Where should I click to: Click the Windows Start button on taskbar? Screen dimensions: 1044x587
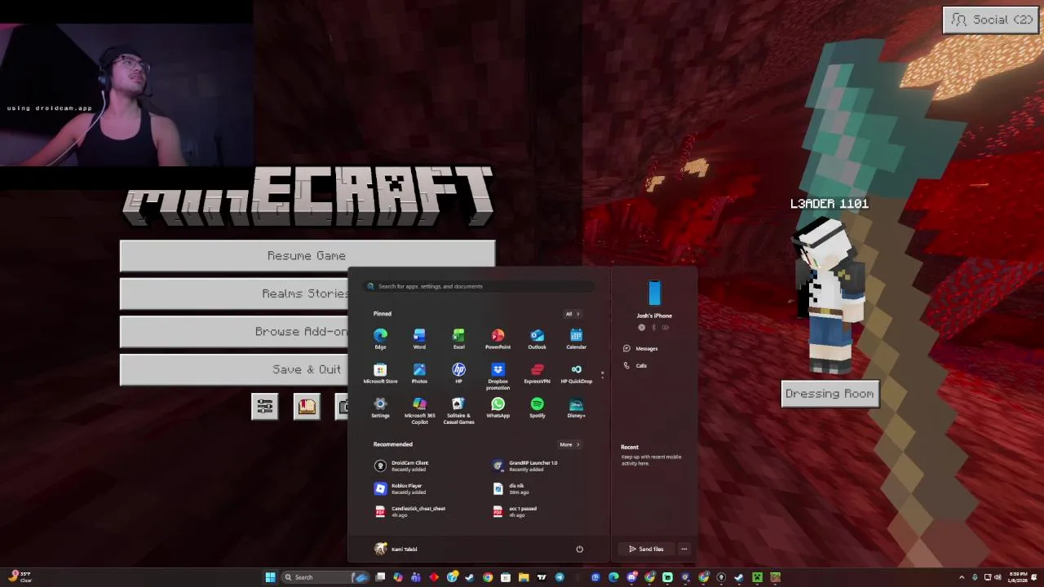tap(270, 577)
